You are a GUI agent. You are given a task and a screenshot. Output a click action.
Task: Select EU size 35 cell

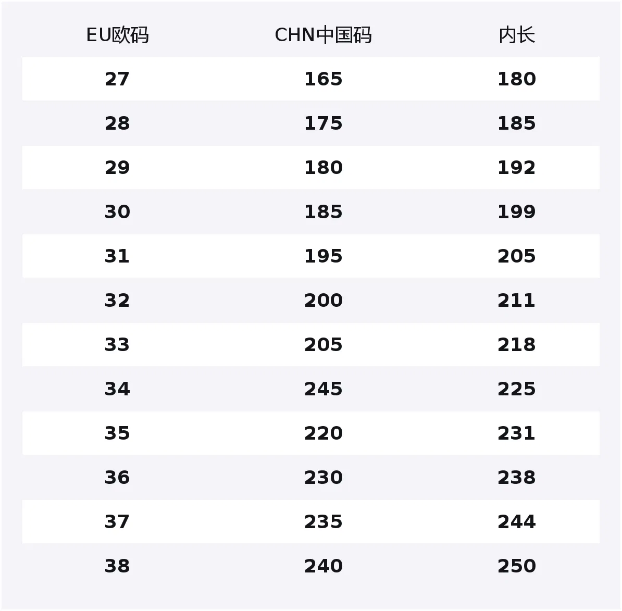(x=117, y=433)
